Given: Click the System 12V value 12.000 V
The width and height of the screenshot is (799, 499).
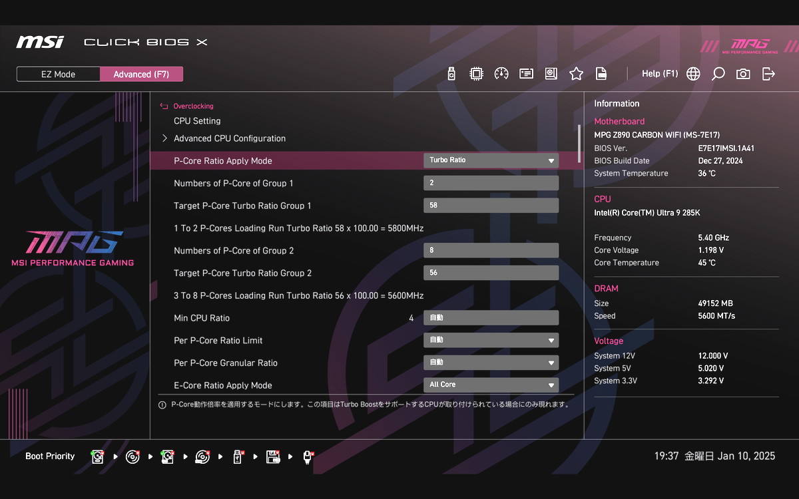Looking at the screenshot, I should pyautogui.click(x=713, y=356).
